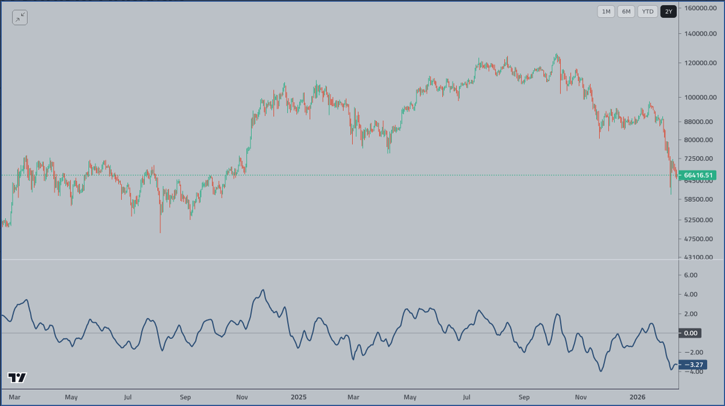Click the Mar label before 2025

click(15, 397)
